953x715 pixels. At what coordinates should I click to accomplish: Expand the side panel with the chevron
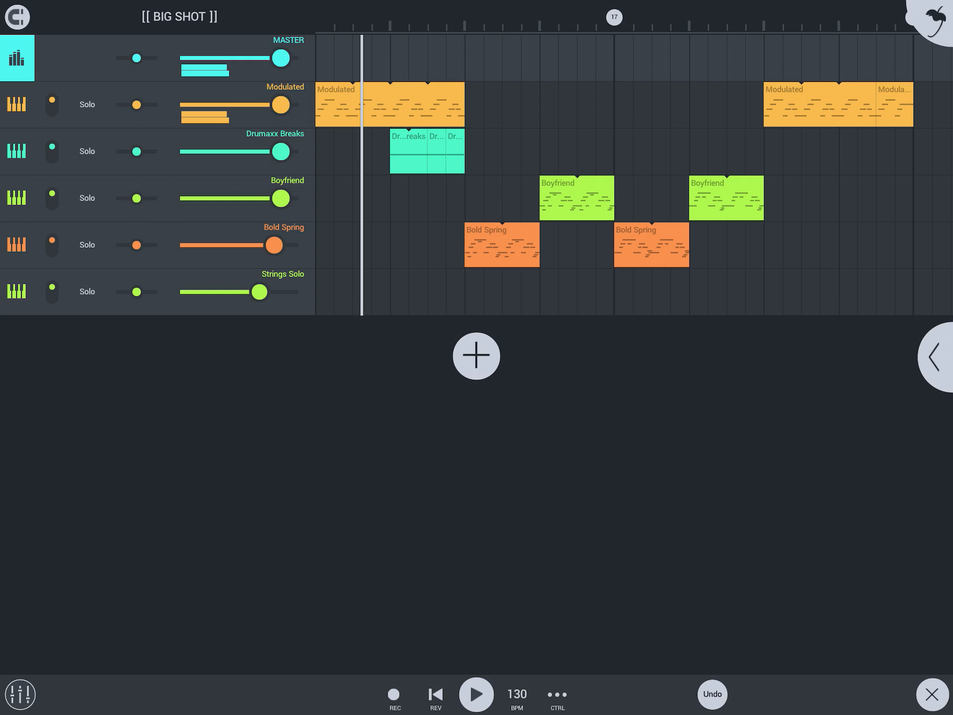coord(935,357)
